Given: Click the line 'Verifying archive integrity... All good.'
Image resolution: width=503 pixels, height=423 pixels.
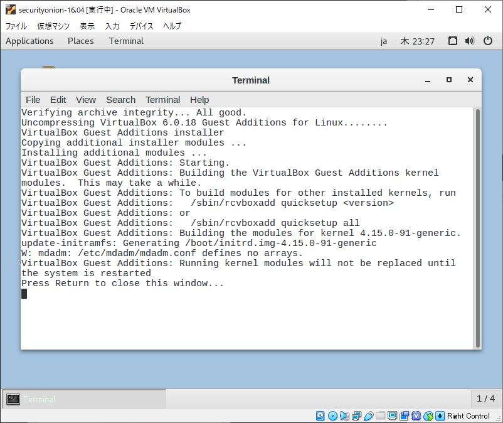Looking at the screenshot, I should click(134, 112).
